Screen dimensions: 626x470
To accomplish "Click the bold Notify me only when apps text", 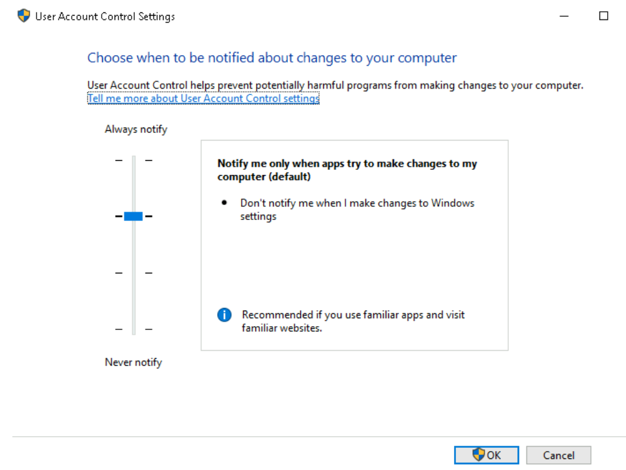I will coord(347,170).
